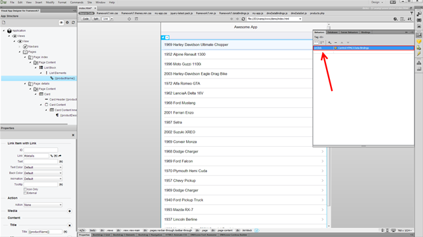Switch to the Bindings tab
The height and width of the screenshot is (237, 423).
tap(366, 32)
